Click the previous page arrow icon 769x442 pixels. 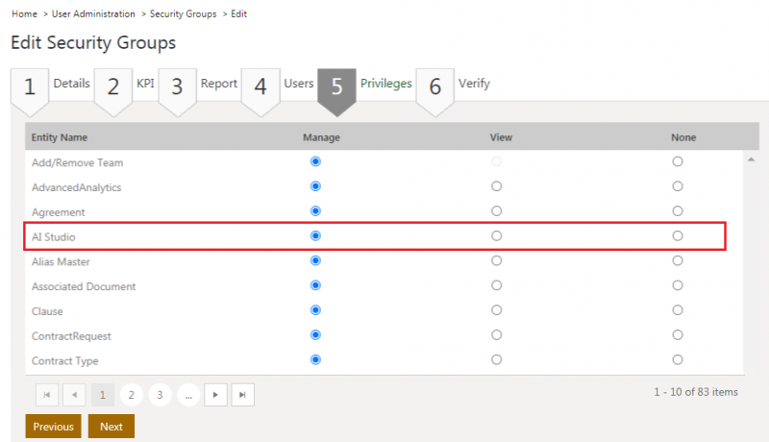[x=75, y=394]
